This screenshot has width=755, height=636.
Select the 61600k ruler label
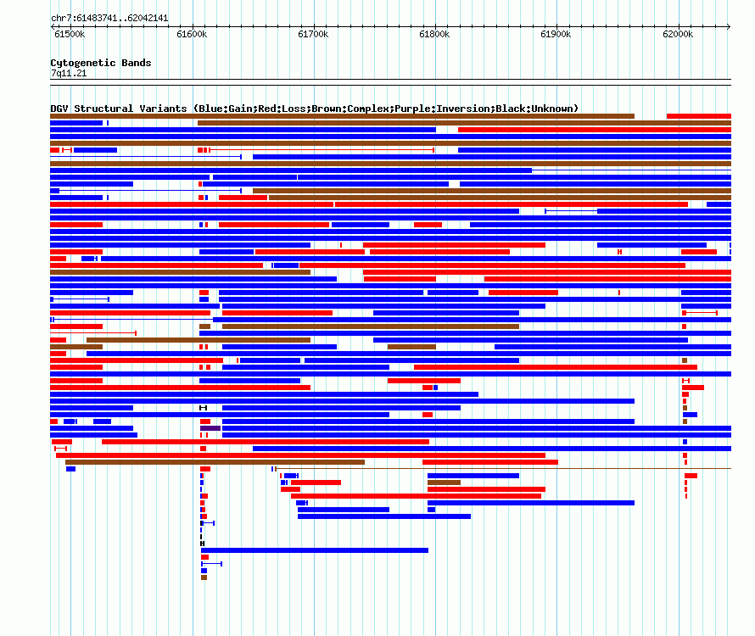[x=192, y=34]
